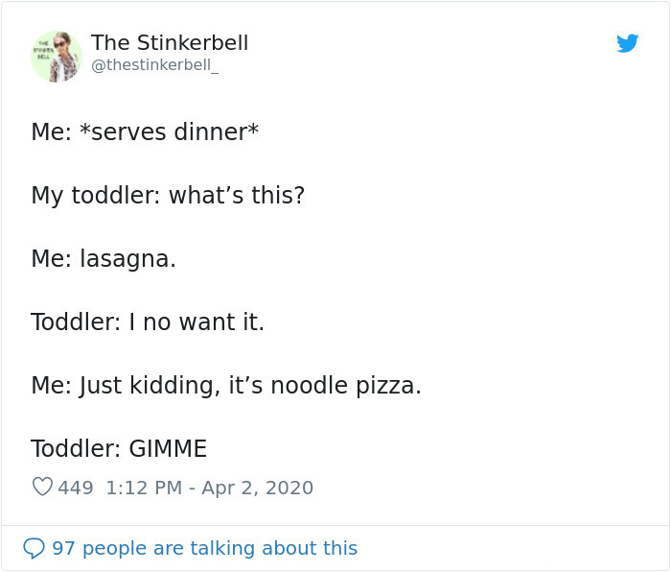Click the @thestinkerbell_ handle
Image resolution: width=671 pixels, height=572 pixels.
(x=154, y=67)
